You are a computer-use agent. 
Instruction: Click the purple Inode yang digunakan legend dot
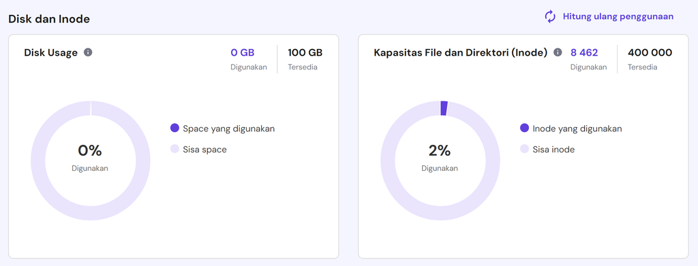click(524, 129)
